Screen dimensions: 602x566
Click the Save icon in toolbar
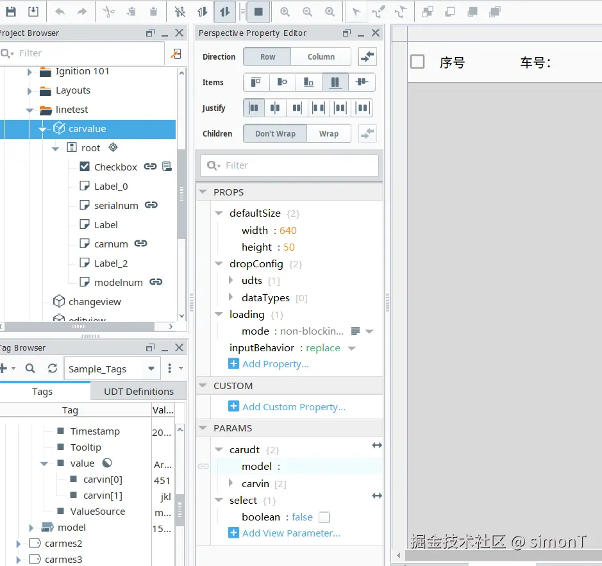(x=11, y=12)
